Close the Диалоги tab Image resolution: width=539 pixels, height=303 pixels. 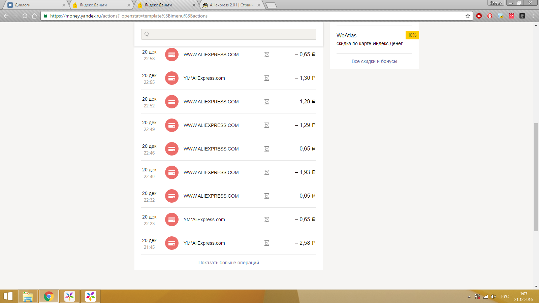tap(64, 5)
